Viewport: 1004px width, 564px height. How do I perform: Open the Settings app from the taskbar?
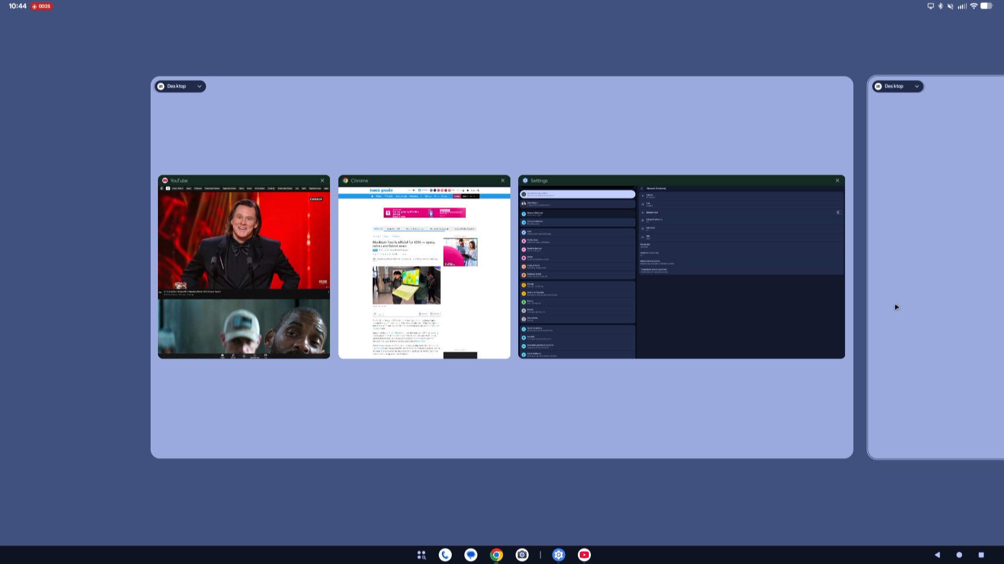(x=559, y=555)
